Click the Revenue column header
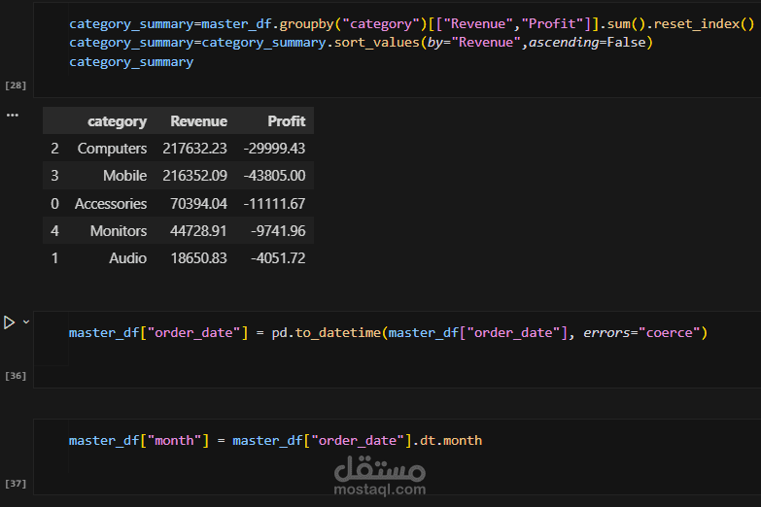 click(198, 121)
